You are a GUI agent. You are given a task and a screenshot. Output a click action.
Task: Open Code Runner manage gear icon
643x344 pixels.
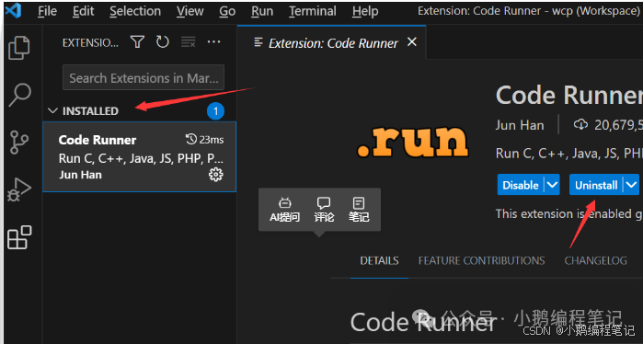[x=215, y=175]
